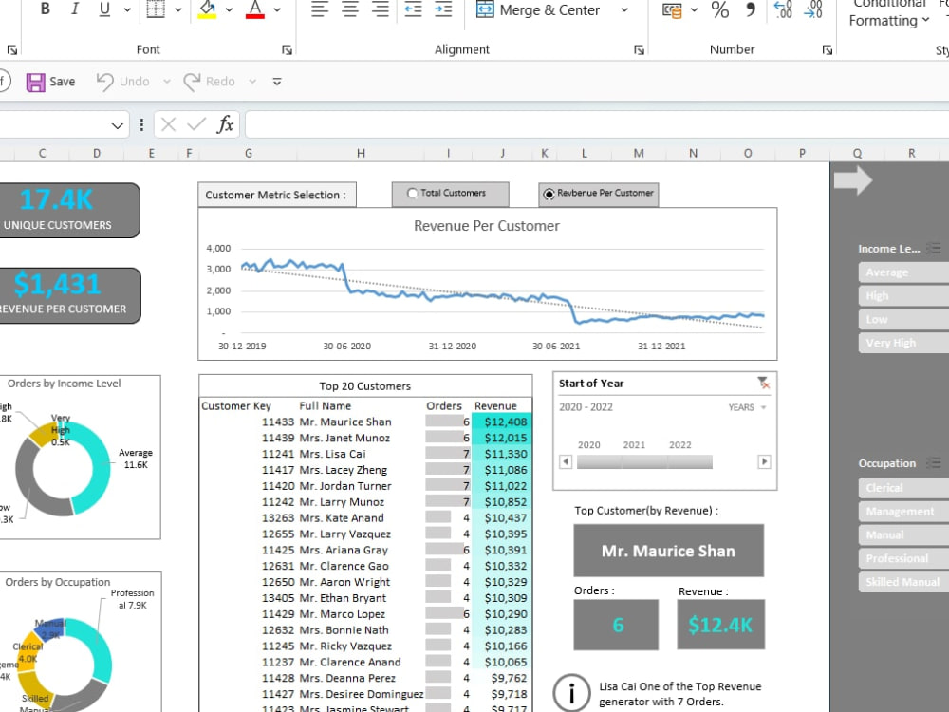Apply Bold formatting

tap(45, 9)
